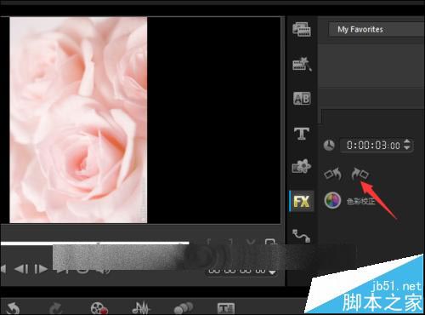
Task: Click the duration clock icon
Action: coord(329,145)
